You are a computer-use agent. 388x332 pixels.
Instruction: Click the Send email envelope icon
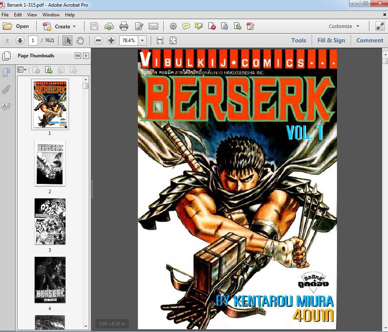153,26
